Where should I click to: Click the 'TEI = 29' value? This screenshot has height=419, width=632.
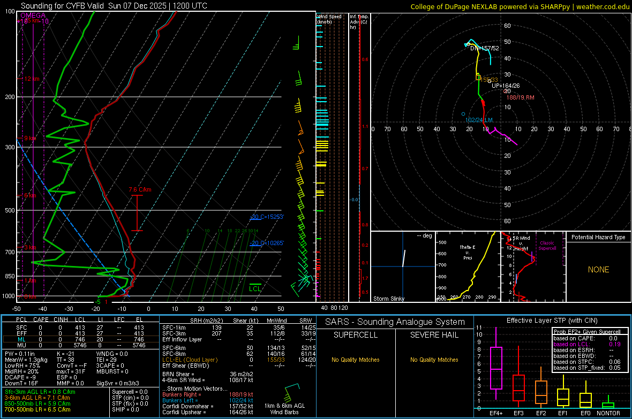107,360
